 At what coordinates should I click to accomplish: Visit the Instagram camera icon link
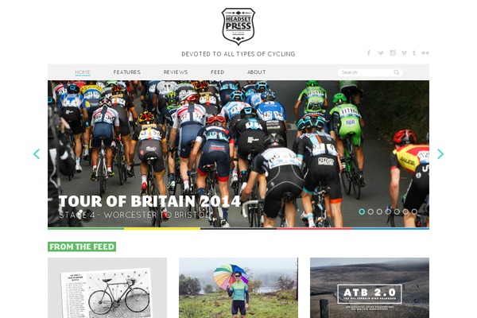tap(393, 53)
